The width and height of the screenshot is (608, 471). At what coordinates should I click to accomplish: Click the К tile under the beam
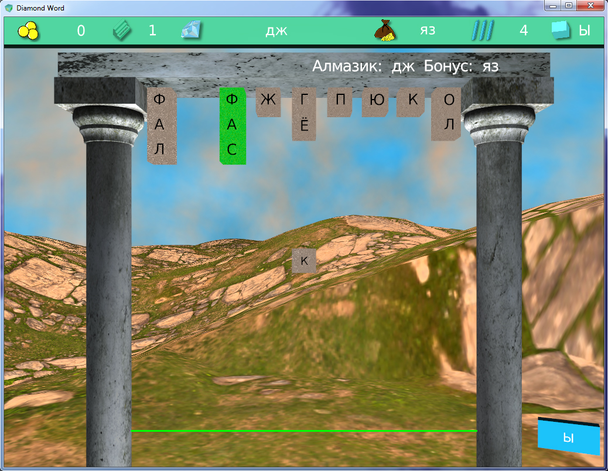click(x=412, y=101)
